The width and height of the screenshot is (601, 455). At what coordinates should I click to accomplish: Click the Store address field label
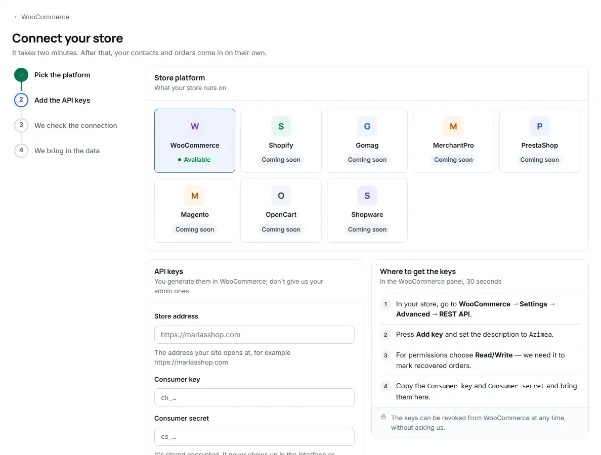177,316
